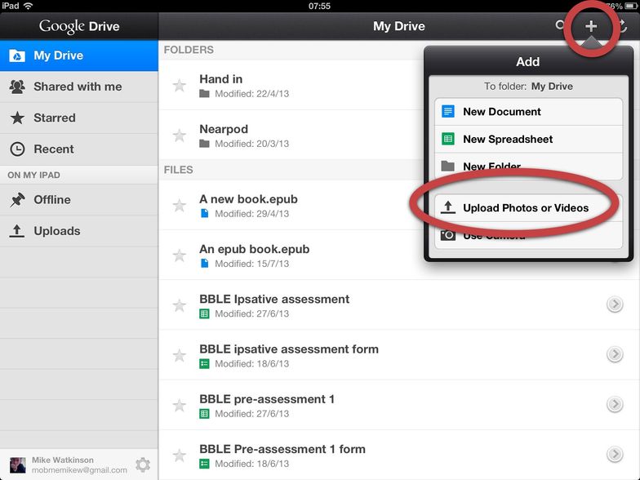Open settings gear icon in sidebar
The width and height of the screenshot is (640, 480).
[143, 464]
